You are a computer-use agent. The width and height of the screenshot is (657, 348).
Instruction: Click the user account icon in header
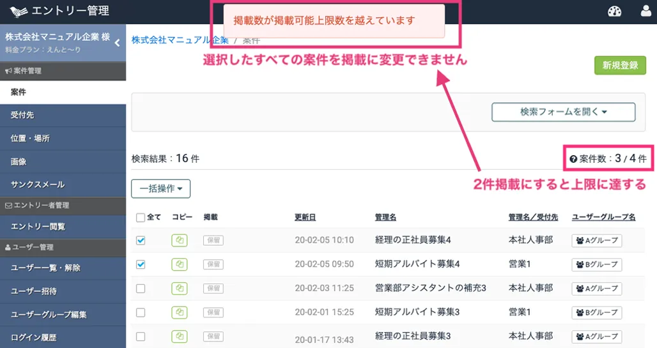click(x=645, y=11)
